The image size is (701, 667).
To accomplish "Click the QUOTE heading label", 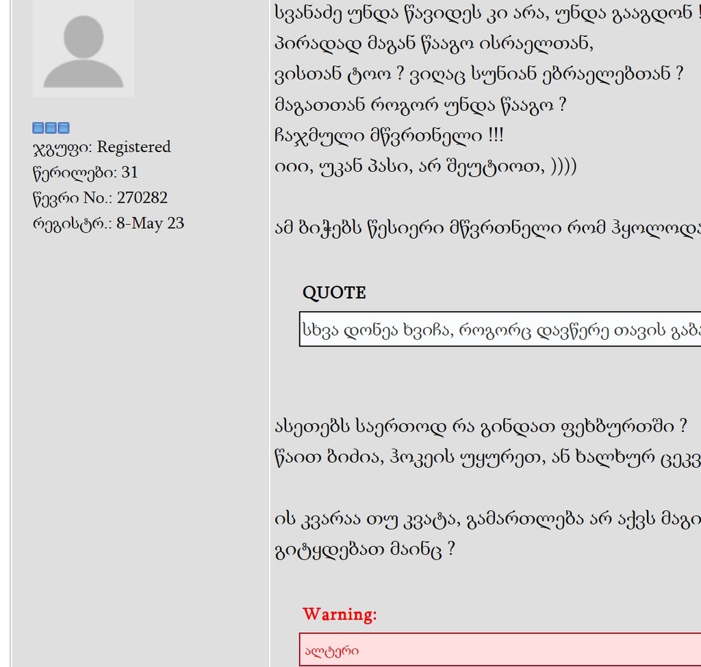I will [334, 292].
